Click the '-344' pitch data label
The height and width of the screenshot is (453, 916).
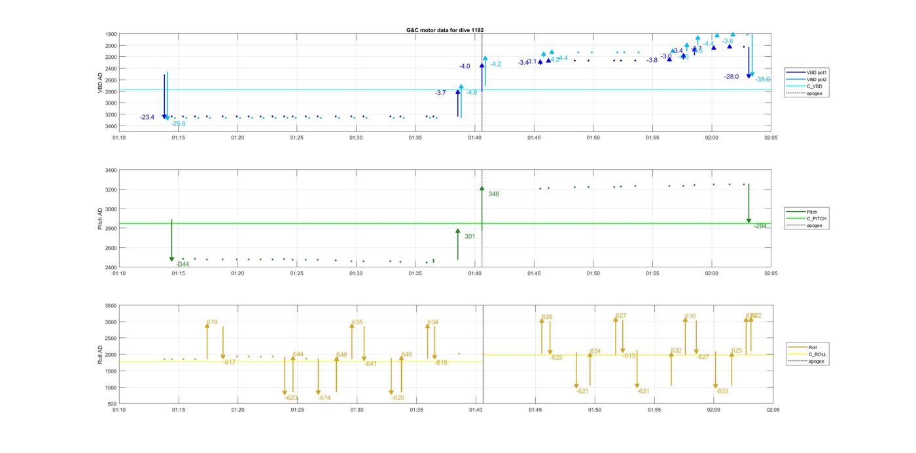click(x=183, y=264)
